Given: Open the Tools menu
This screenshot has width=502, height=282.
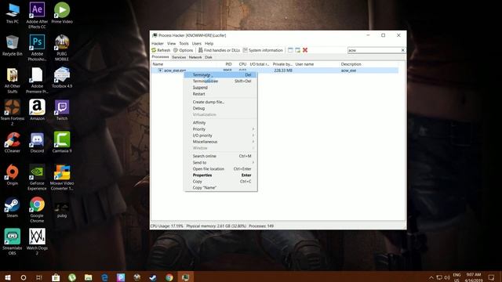Looking at the screenshot, I should [184, 44].
